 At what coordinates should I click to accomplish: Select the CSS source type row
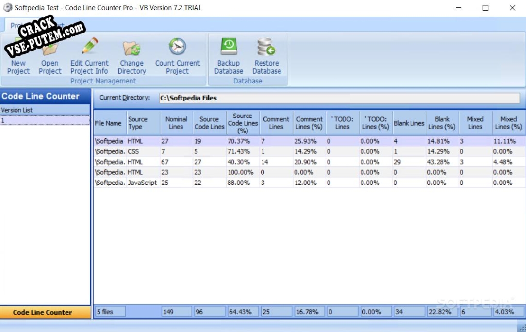coord(309,151)
